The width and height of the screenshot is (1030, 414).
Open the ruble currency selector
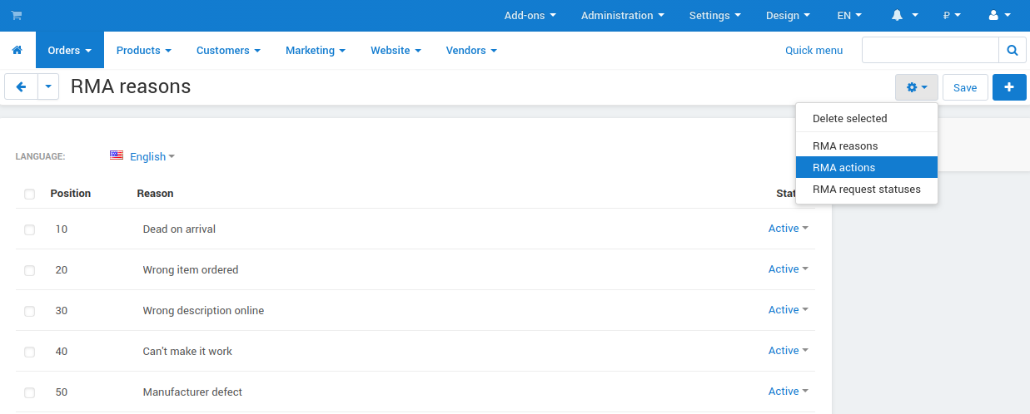click(x=952, y=15)
